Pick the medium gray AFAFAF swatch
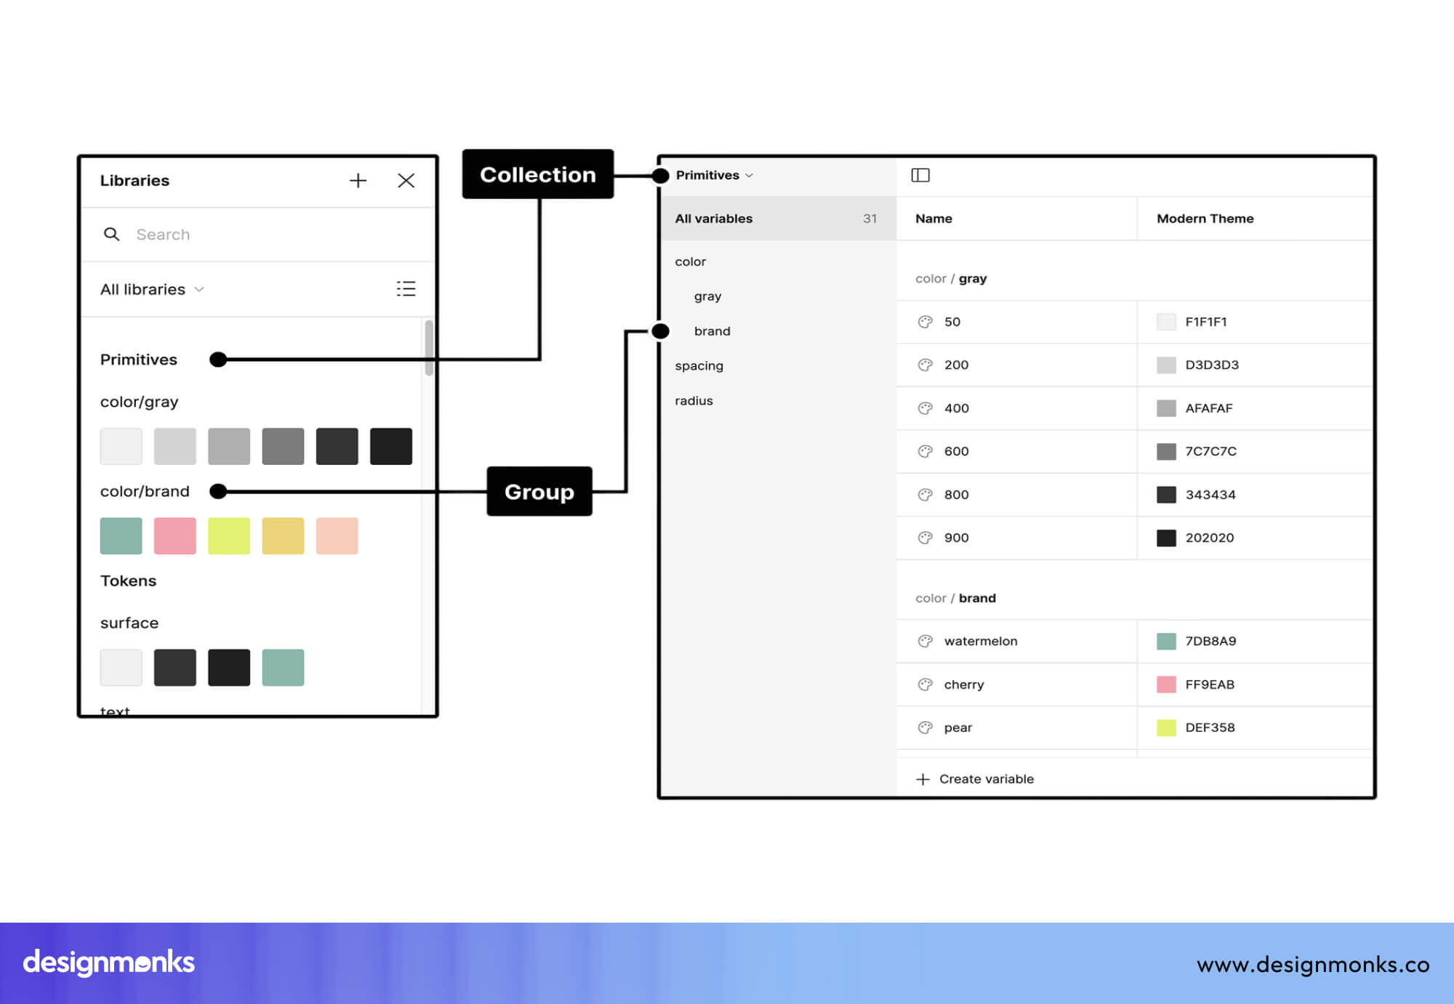The image size is (1454, 1004). (229, 446)
